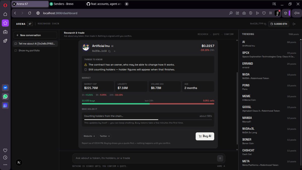The height and width of the screenshot is (170, 302).
Task: Select trending token PONS
Action: pyautogui.click(x=269, y=87)
